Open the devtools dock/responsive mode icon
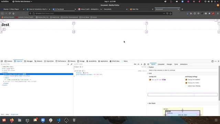This screenshot has width=220, height=124. click(x=212, y=61)
